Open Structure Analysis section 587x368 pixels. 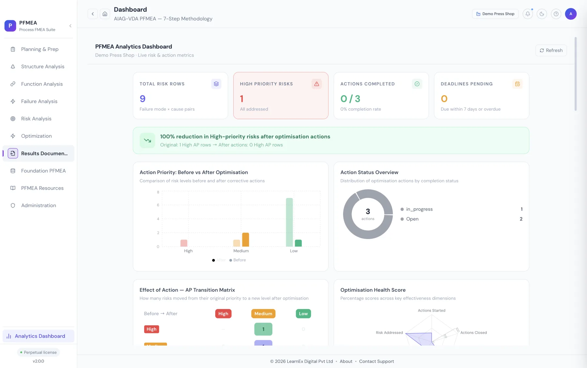(38, 66)
